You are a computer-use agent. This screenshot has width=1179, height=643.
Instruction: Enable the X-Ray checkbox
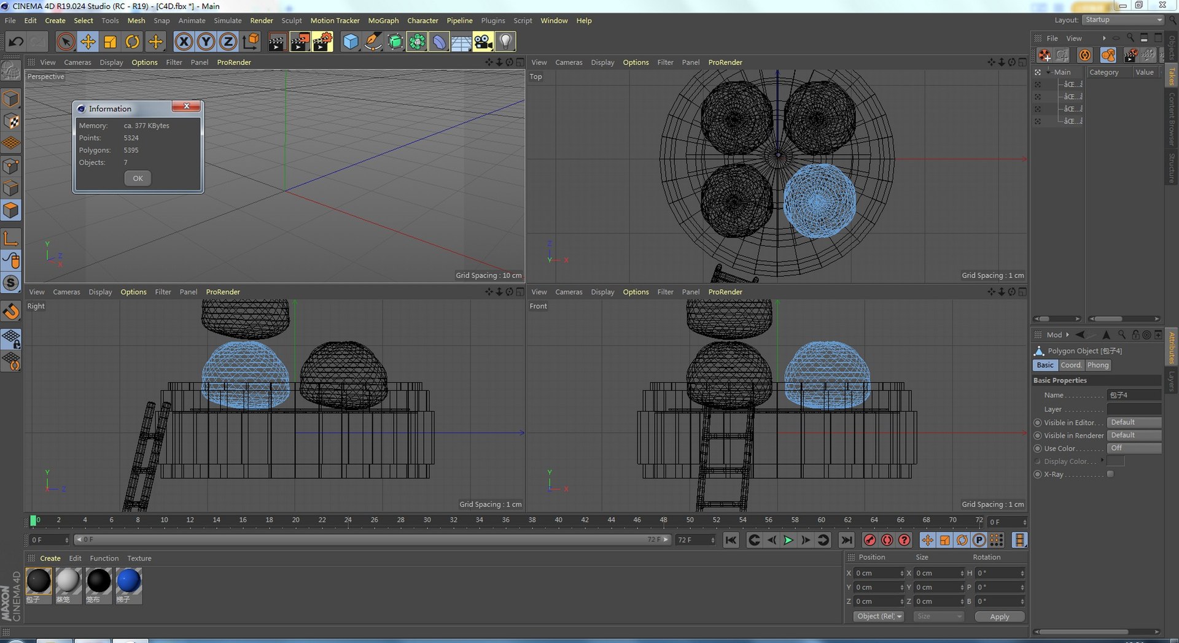pos(1110,474)
